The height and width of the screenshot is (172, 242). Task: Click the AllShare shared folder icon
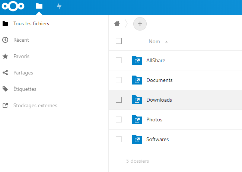(137, 60)
